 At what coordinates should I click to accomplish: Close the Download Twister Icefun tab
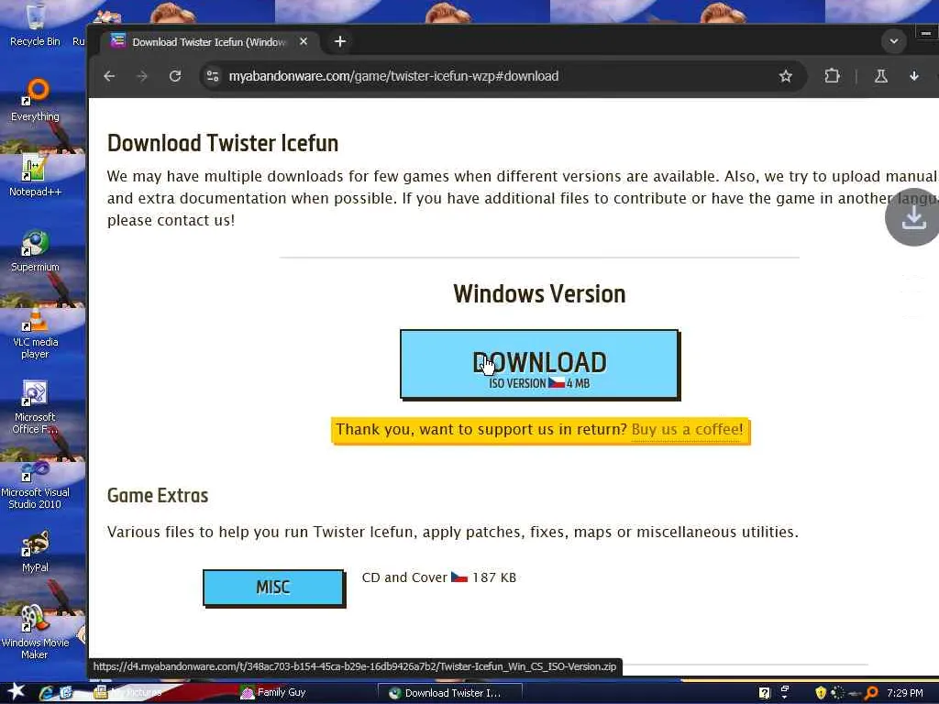click(304, 41)
